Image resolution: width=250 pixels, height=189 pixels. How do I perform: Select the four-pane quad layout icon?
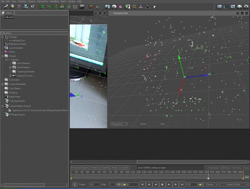click(x=232, y=7)
